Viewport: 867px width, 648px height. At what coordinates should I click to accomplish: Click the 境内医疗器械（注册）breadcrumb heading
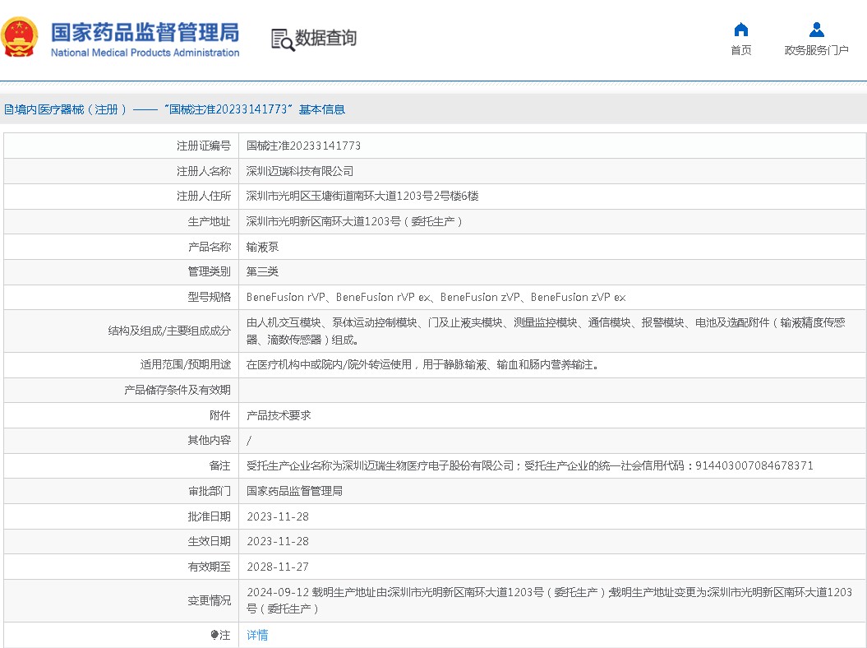[x=71, y=109]
